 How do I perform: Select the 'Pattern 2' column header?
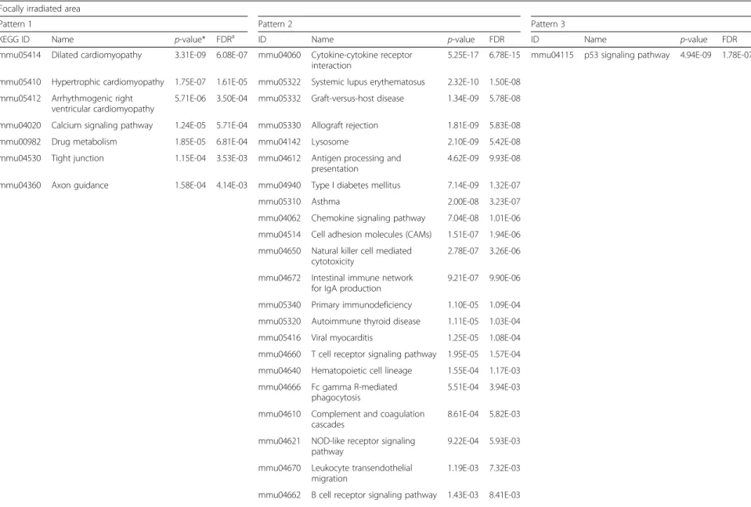pos(275,24)
